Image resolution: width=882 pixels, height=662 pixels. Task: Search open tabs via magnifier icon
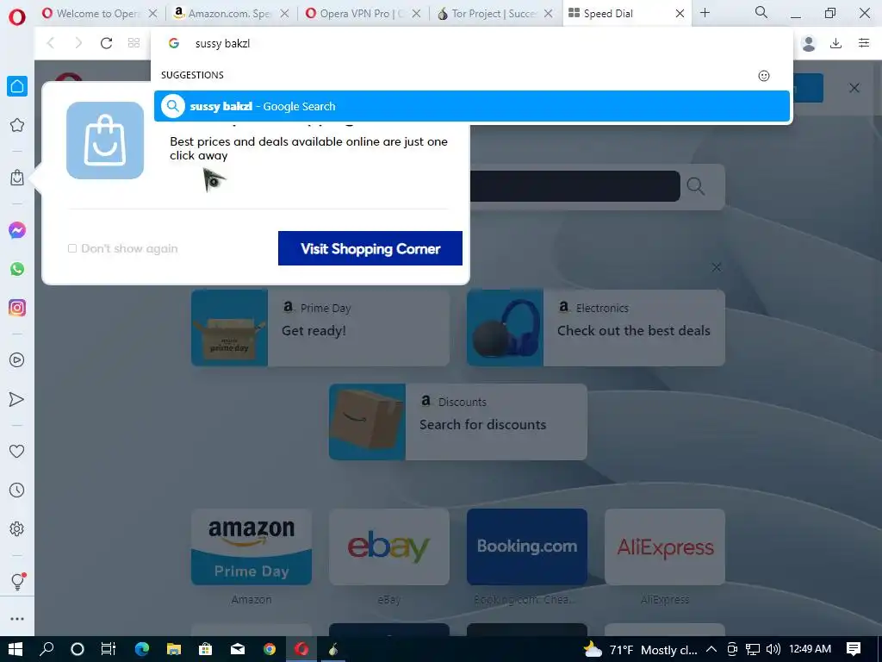point(761,12)
